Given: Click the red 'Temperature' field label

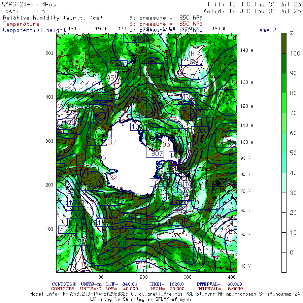Looking at the screenshot, I should [x=21, y=24].
